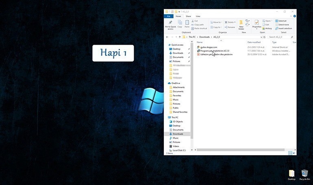Open Videos under This PC
Image resolution: width=313 pixels, height=185 pixels.
coord(174,146)
